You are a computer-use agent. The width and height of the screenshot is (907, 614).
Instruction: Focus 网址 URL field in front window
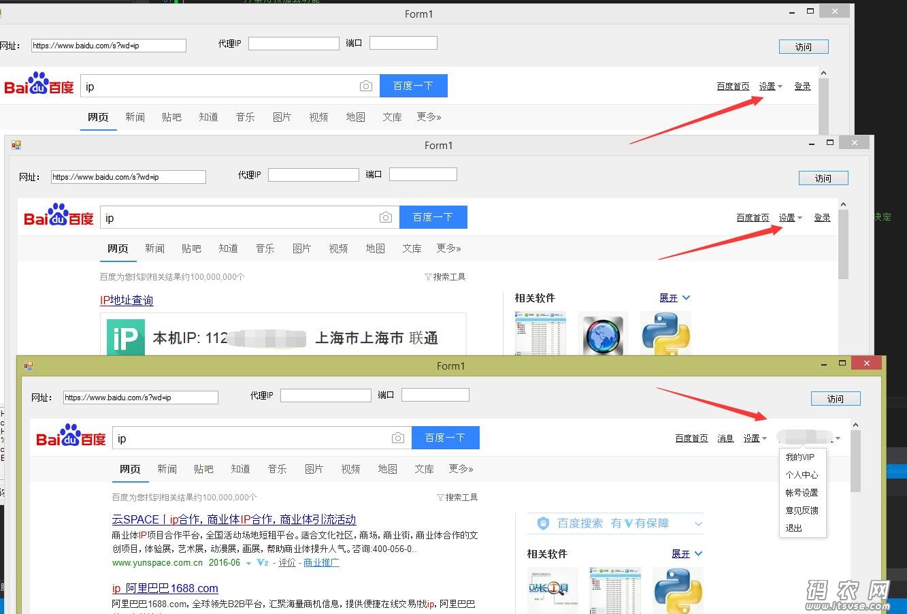coord(141,398)
